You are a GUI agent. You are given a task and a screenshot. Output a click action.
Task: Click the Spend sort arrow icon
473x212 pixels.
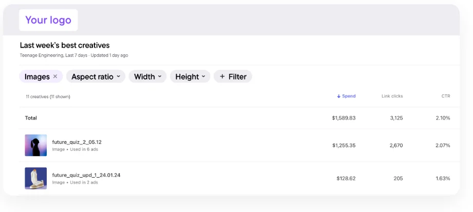[339, 97]
